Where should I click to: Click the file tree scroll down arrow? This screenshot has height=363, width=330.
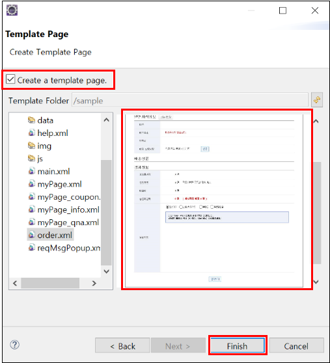pos(107,271)
